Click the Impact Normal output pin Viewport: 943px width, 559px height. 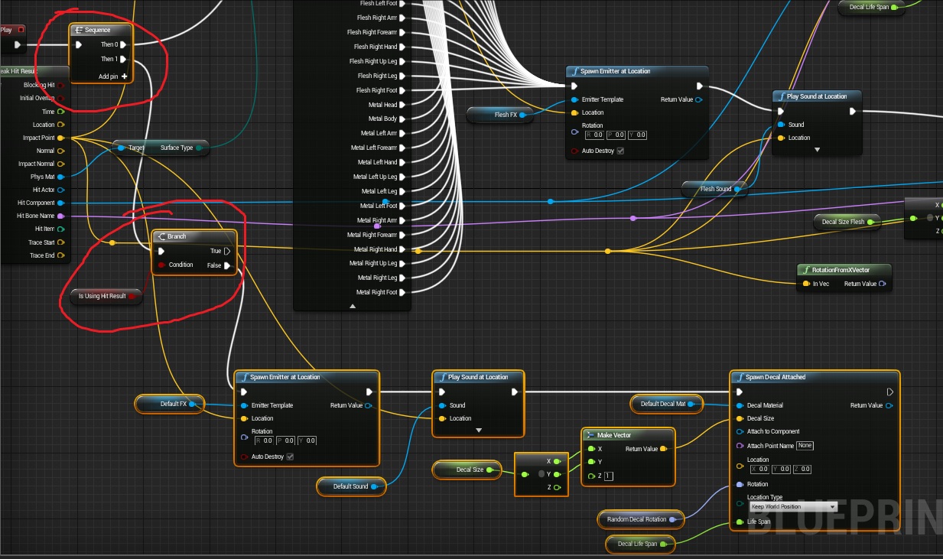(60, 164)
